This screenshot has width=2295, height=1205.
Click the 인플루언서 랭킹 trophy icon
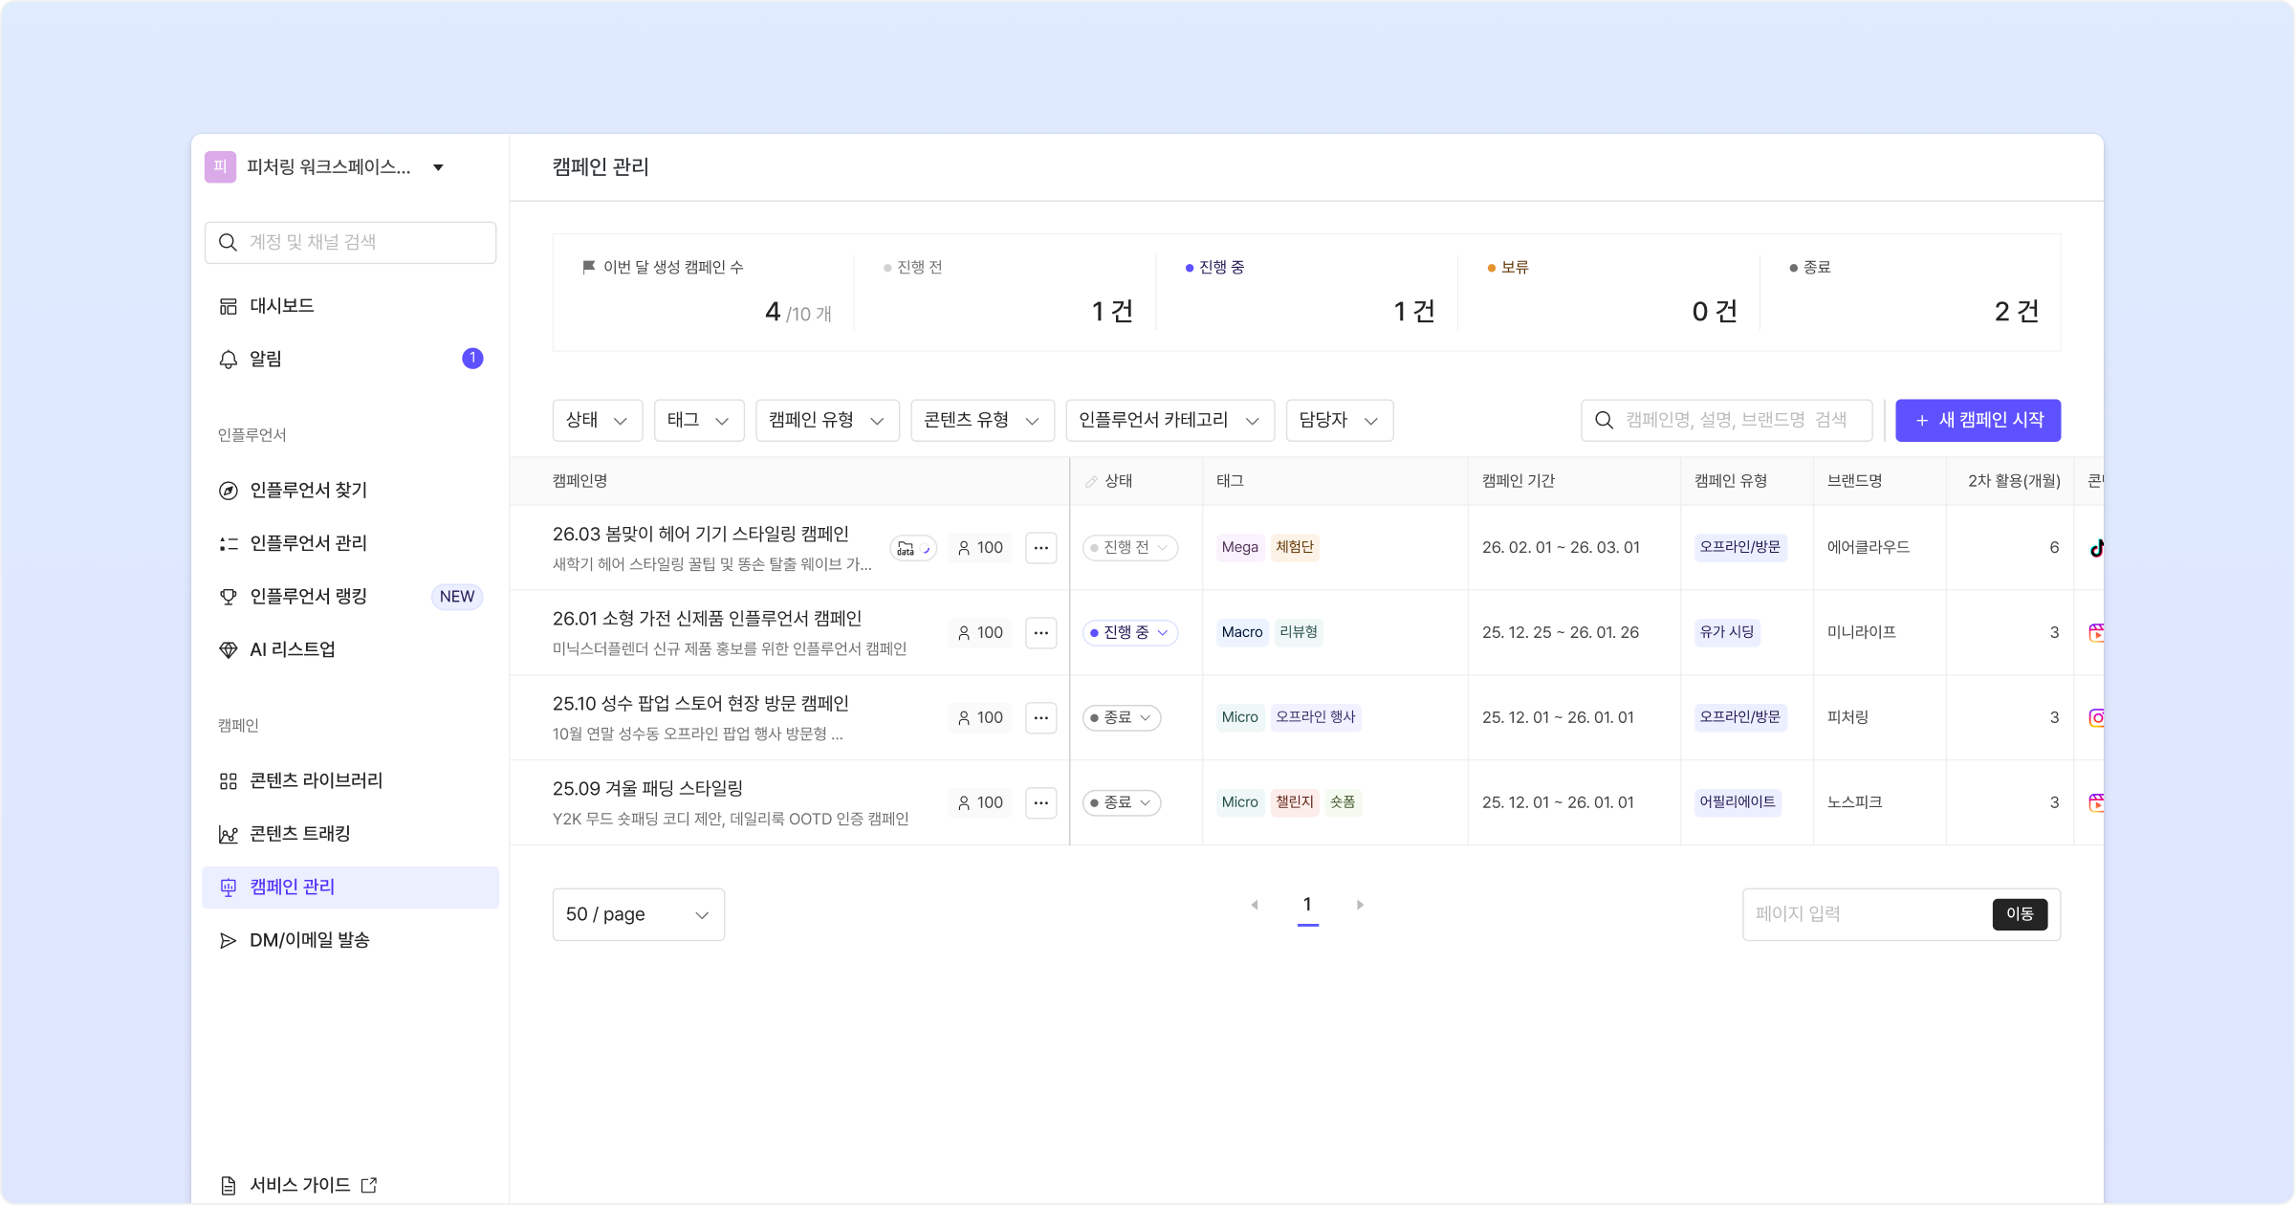(x=229, y=597)
